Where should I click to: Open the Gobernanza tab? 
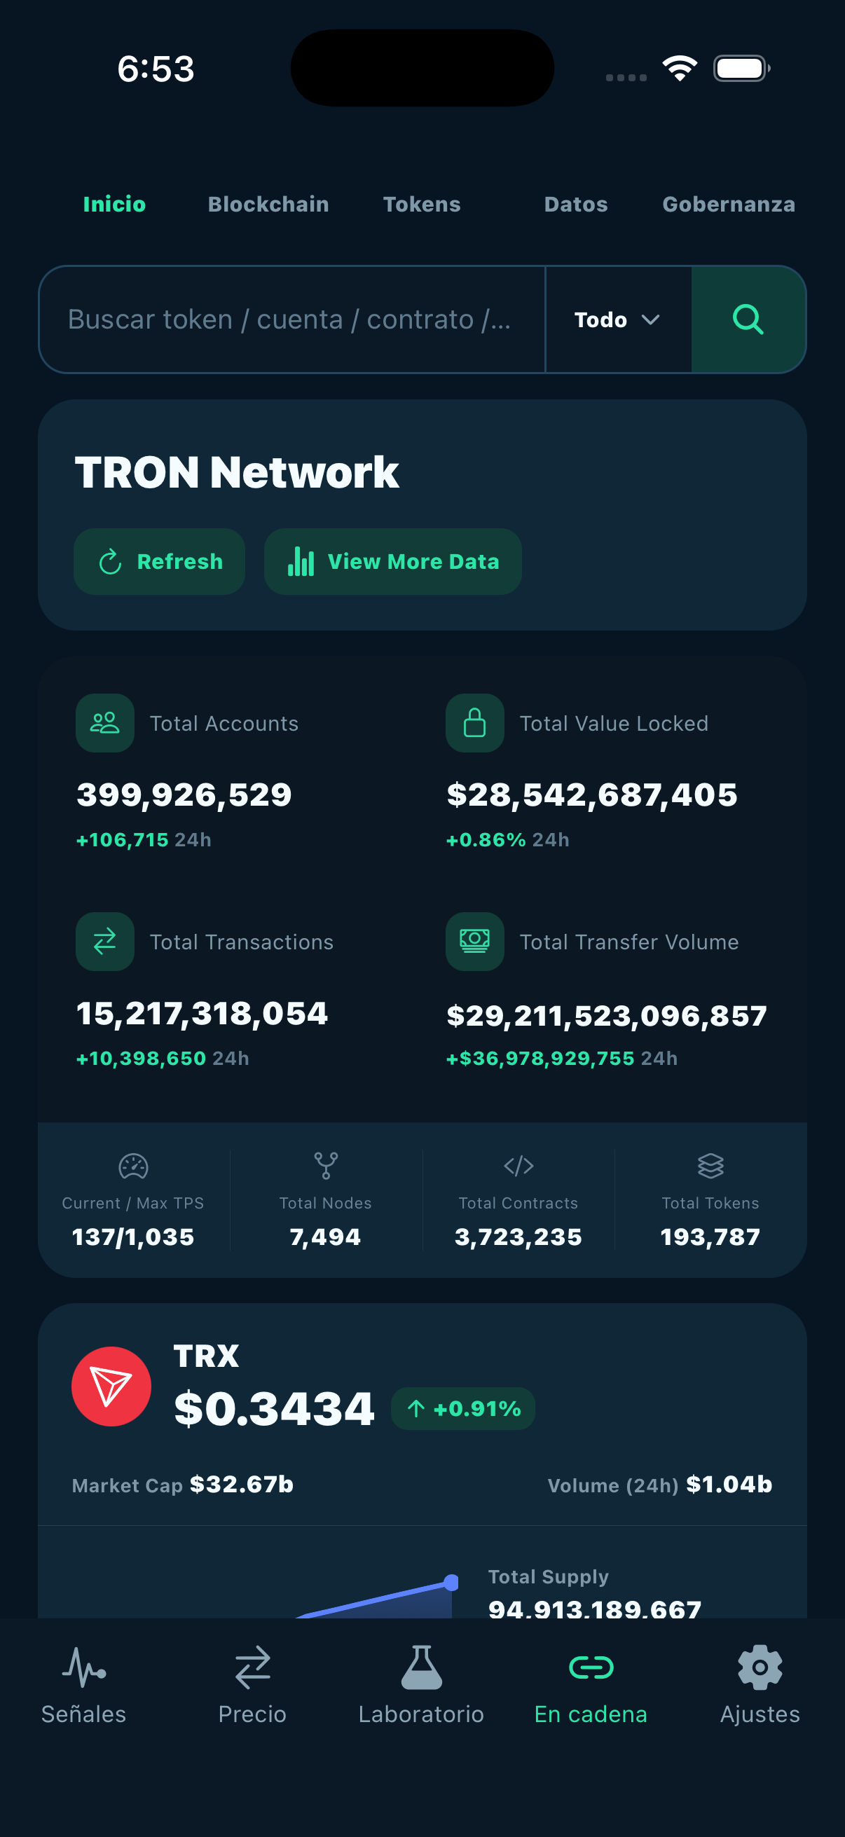coord(729,205)
